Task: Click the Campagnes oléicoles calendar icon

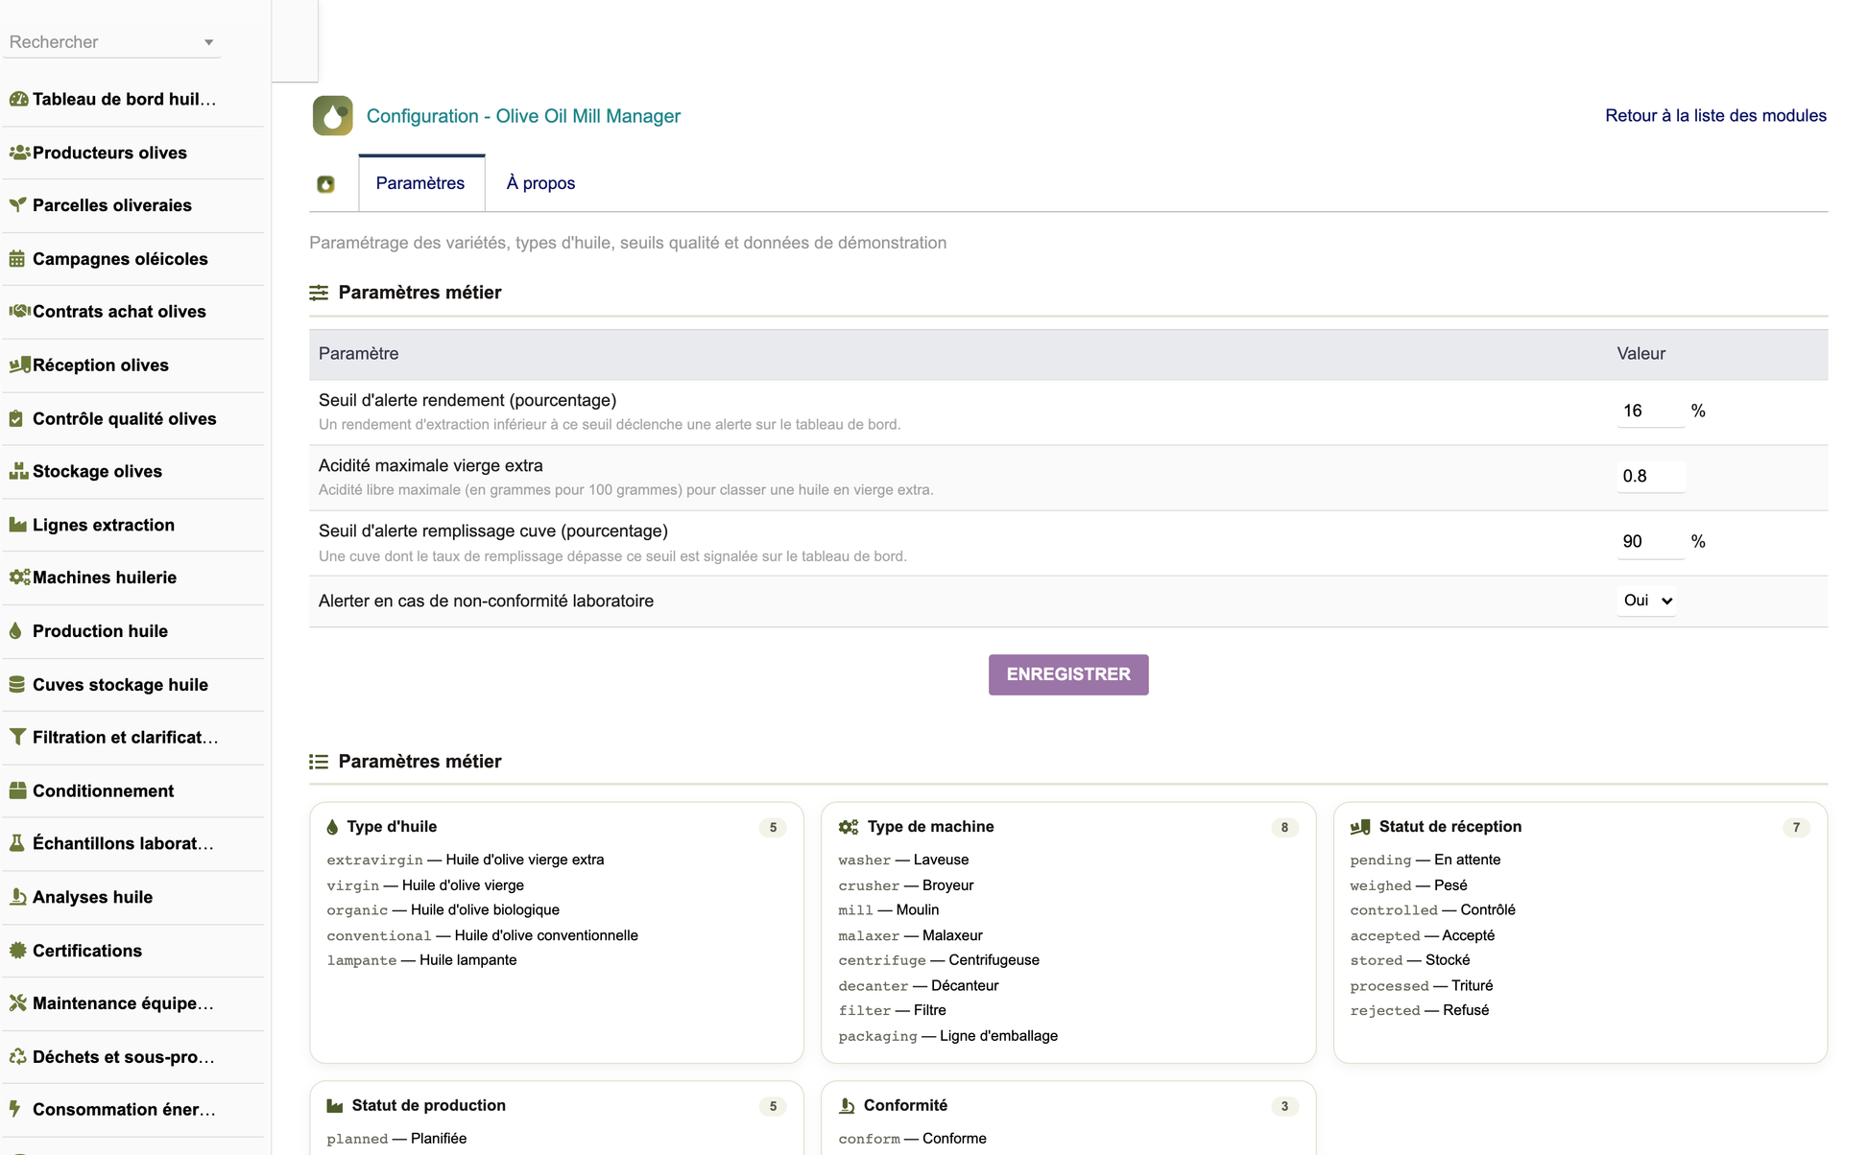Action: tap(17, 259)
